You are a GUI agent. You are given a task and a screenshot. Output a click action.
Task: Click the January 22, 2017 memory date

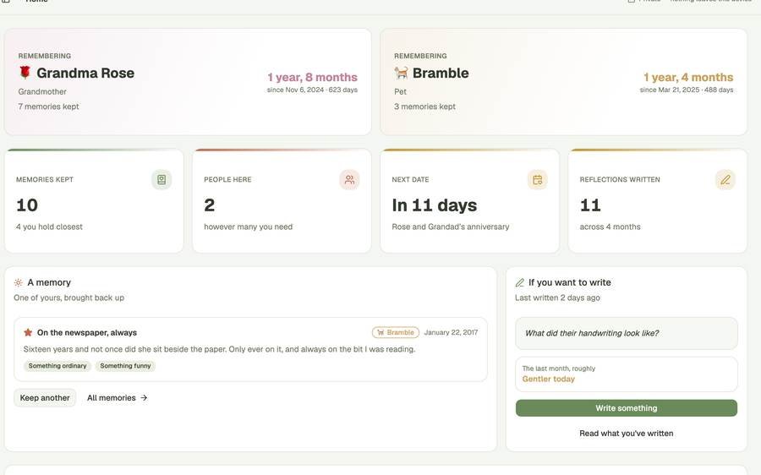451,332
